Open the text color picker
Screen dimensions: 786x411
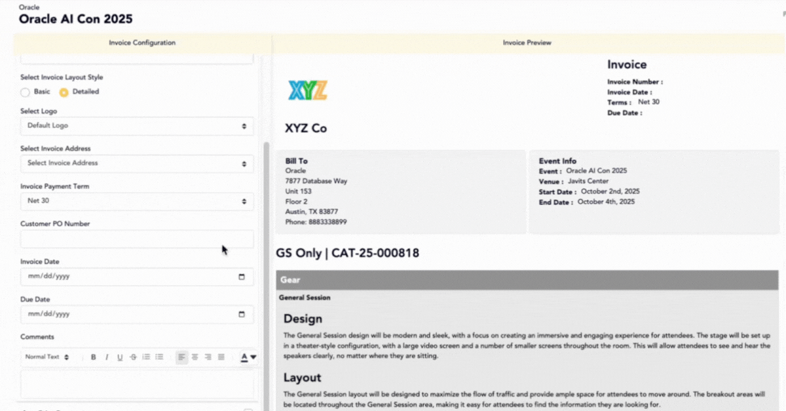tap(248, 357)
